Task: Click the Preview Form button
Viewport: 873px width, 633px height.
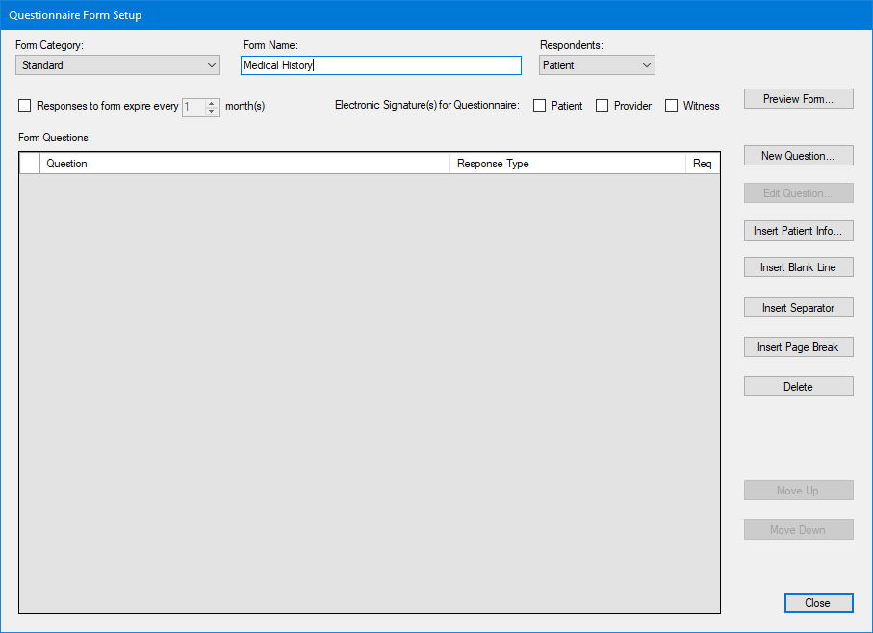Action: (x=798, y=99)
